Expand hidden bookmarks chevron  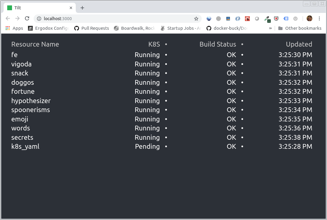coord(270,28)
